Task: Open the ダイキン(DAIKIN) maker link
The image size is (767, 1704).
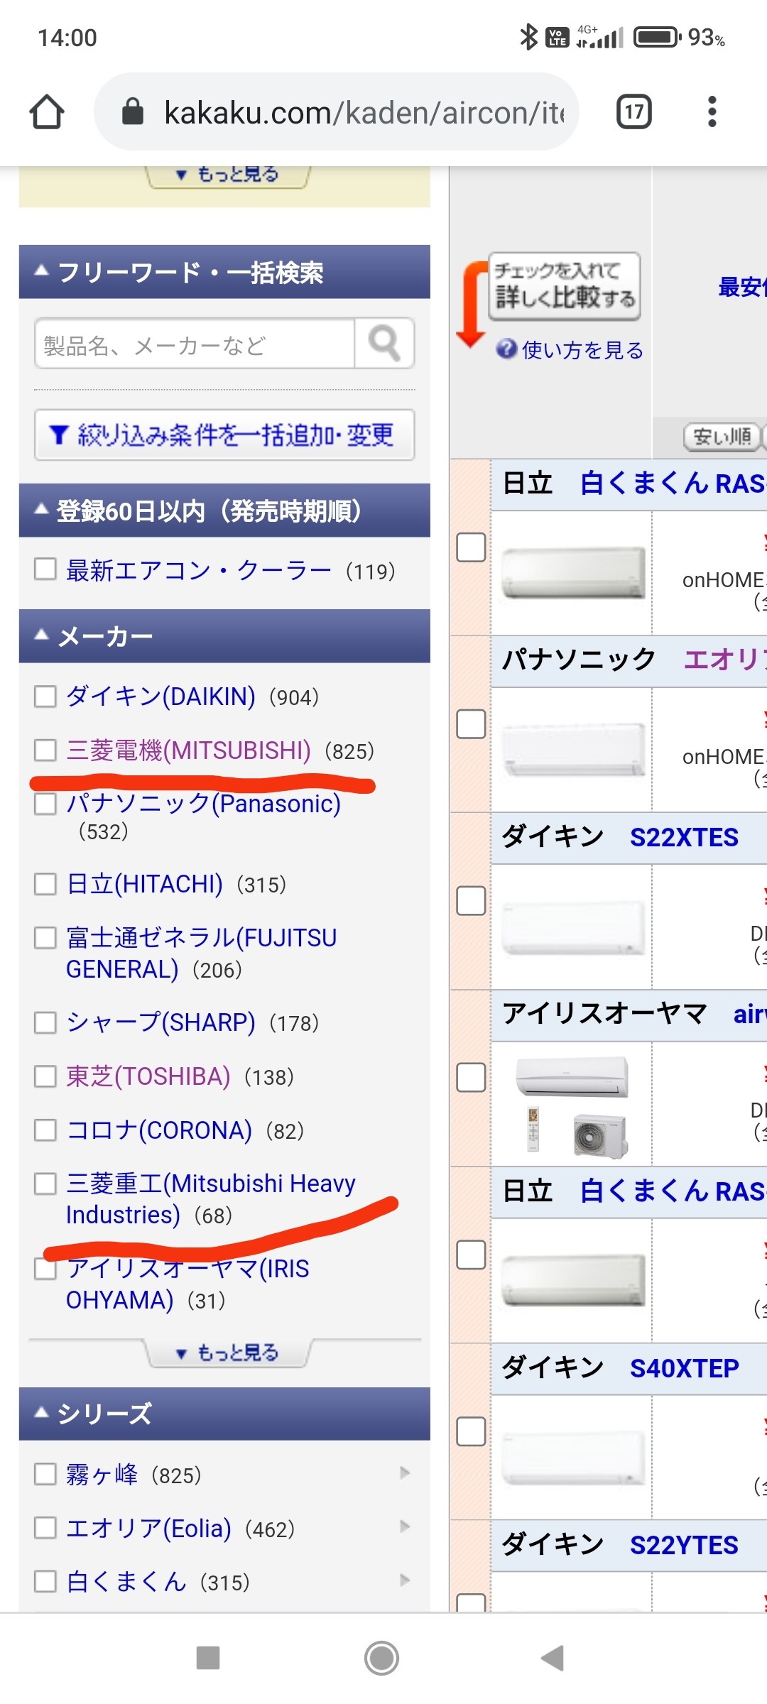Action: pos(161,697)
